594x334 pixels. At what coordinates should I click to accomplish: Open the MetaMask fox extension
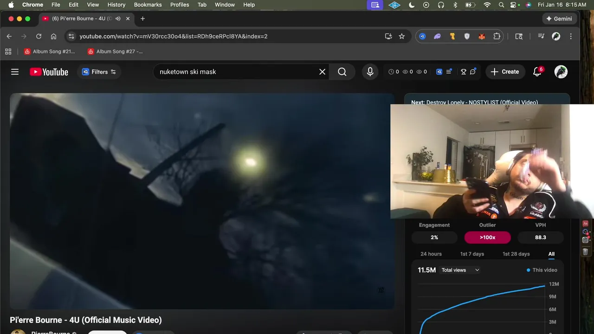482,36
